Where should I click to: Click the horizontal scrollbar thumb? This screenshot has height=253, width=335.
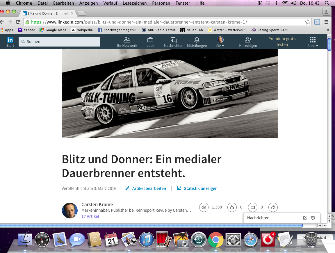click(x=151, y=225)
